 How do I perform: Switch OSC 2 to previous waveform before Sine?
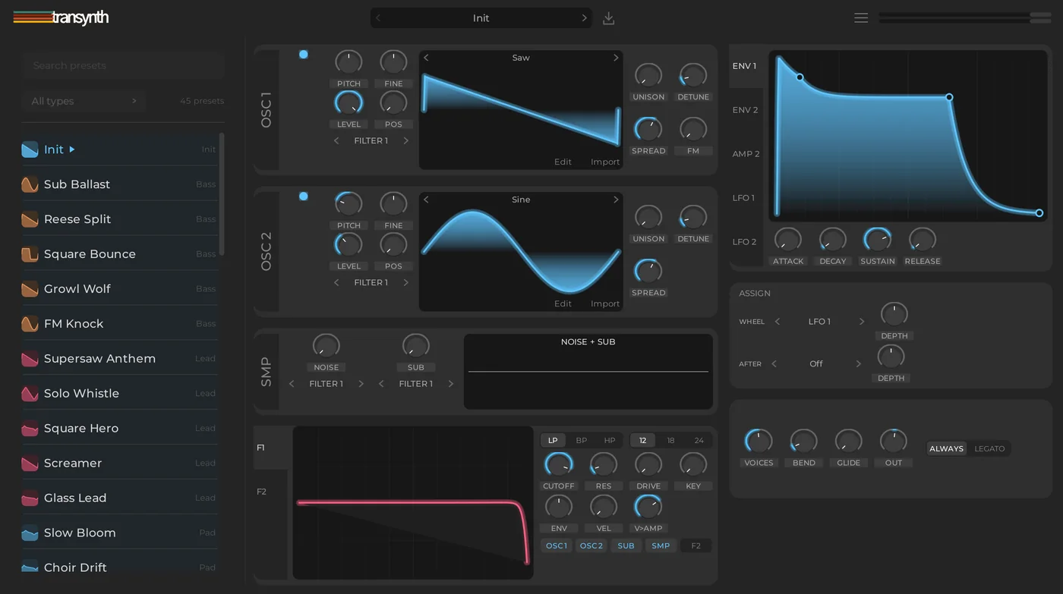[x=426, y=200]
